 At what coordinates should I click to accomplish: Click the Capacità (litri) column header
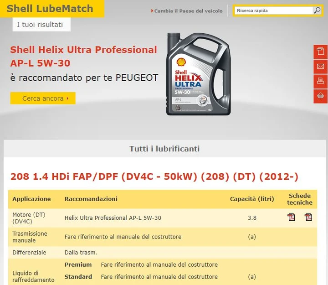[x=252, y=199]
